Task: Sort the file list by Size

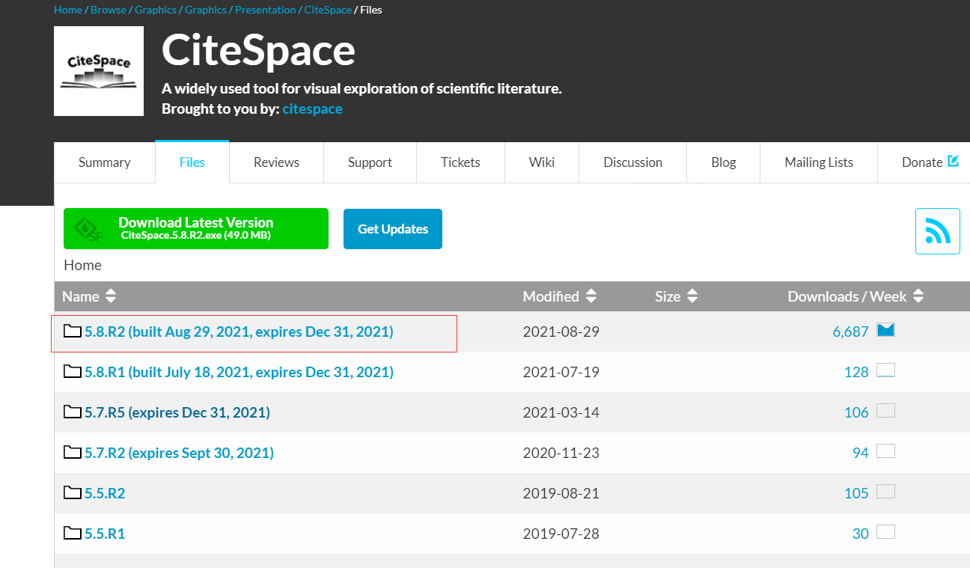Action: click(x=677, y=296)
